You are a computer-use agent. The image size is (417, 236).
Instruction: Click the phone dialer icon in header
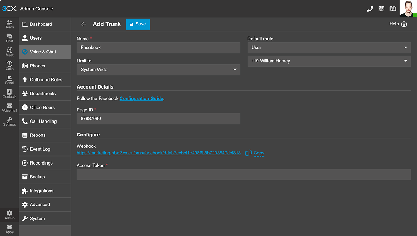click(x=370, y=9)
